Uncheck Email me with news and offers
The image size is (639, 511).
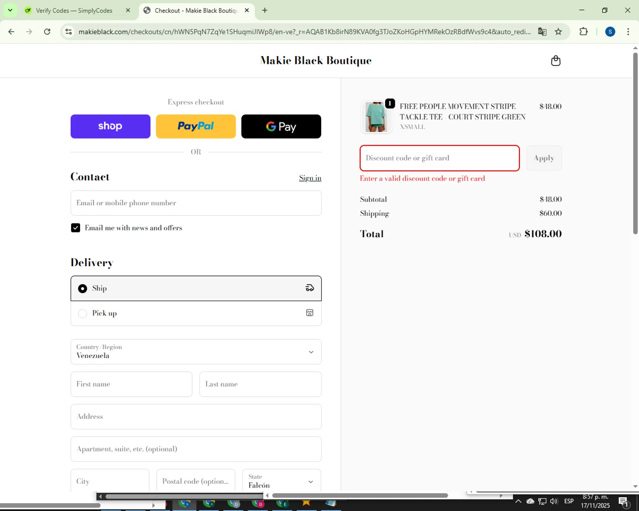point(75,228)
